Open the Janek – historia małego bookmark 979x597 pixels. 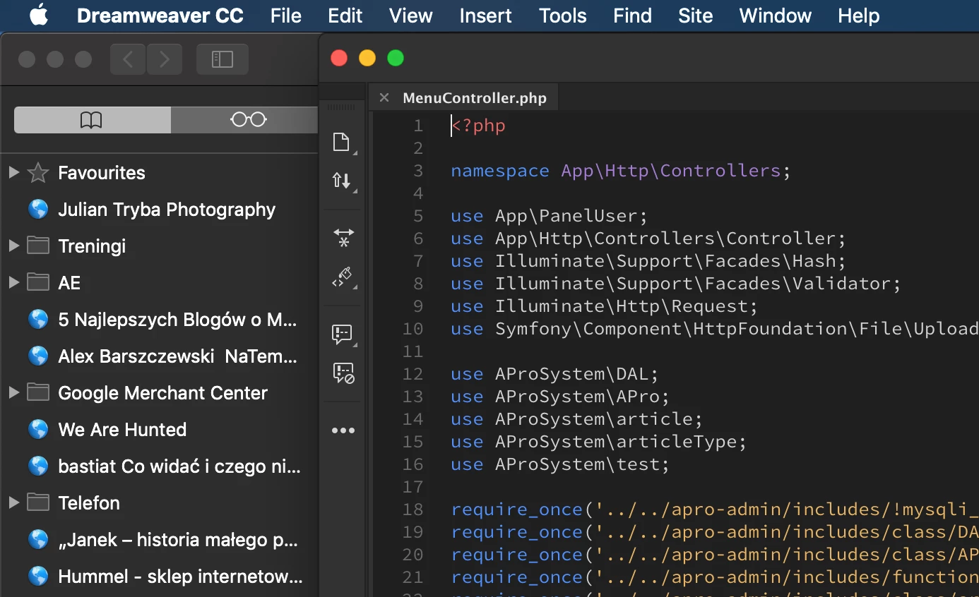click(177, 540)
